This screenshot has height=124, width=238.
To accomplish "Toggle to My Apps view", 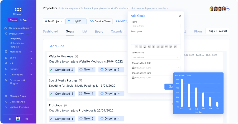I will (23, 20).
